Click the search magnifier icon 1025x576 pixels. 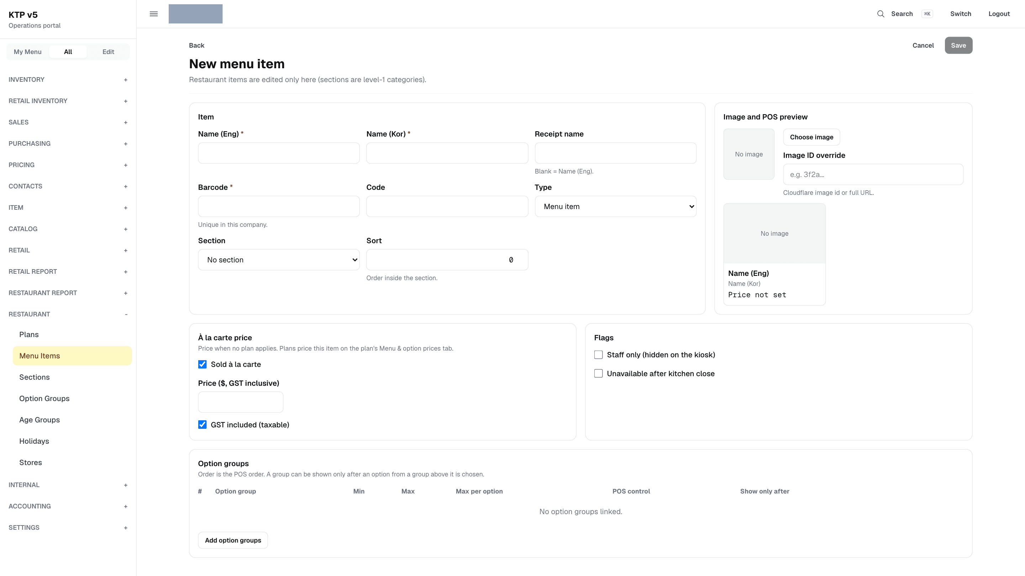coord(881,14)
